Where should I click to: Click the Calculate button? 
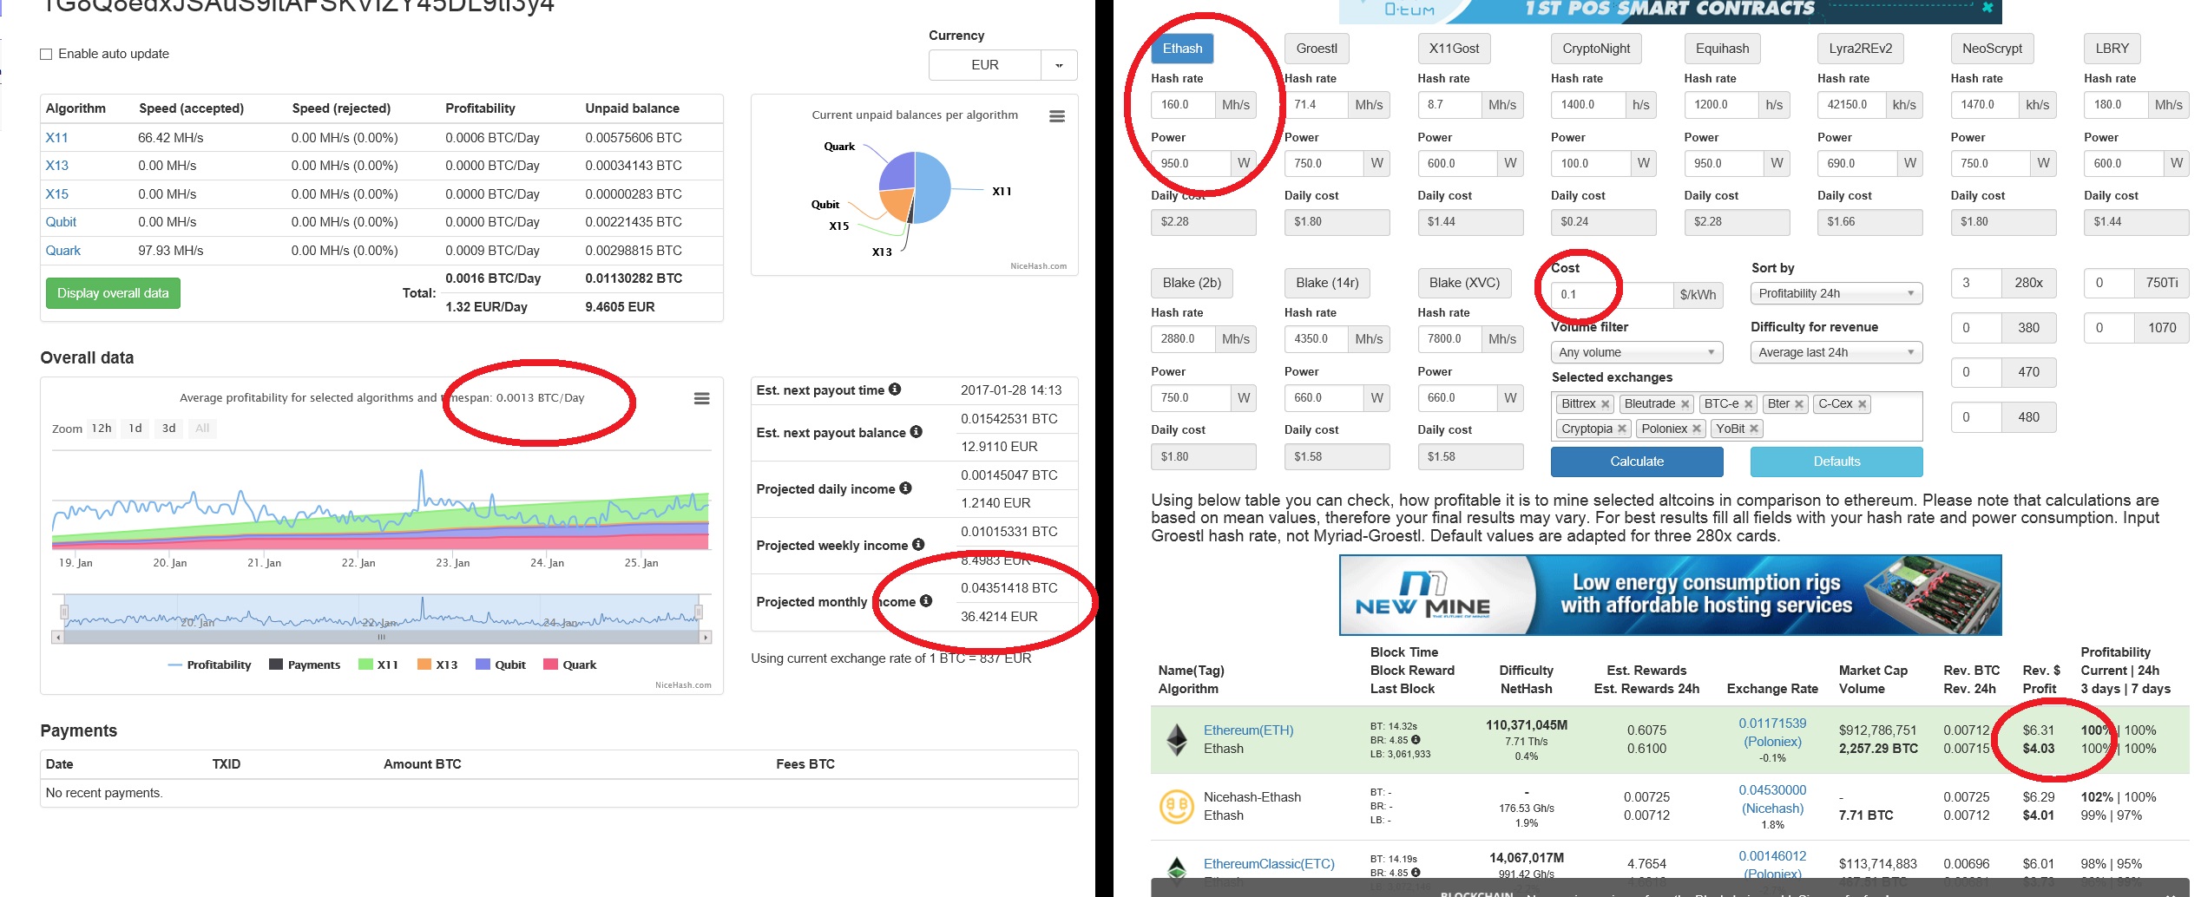point(1637,462)
